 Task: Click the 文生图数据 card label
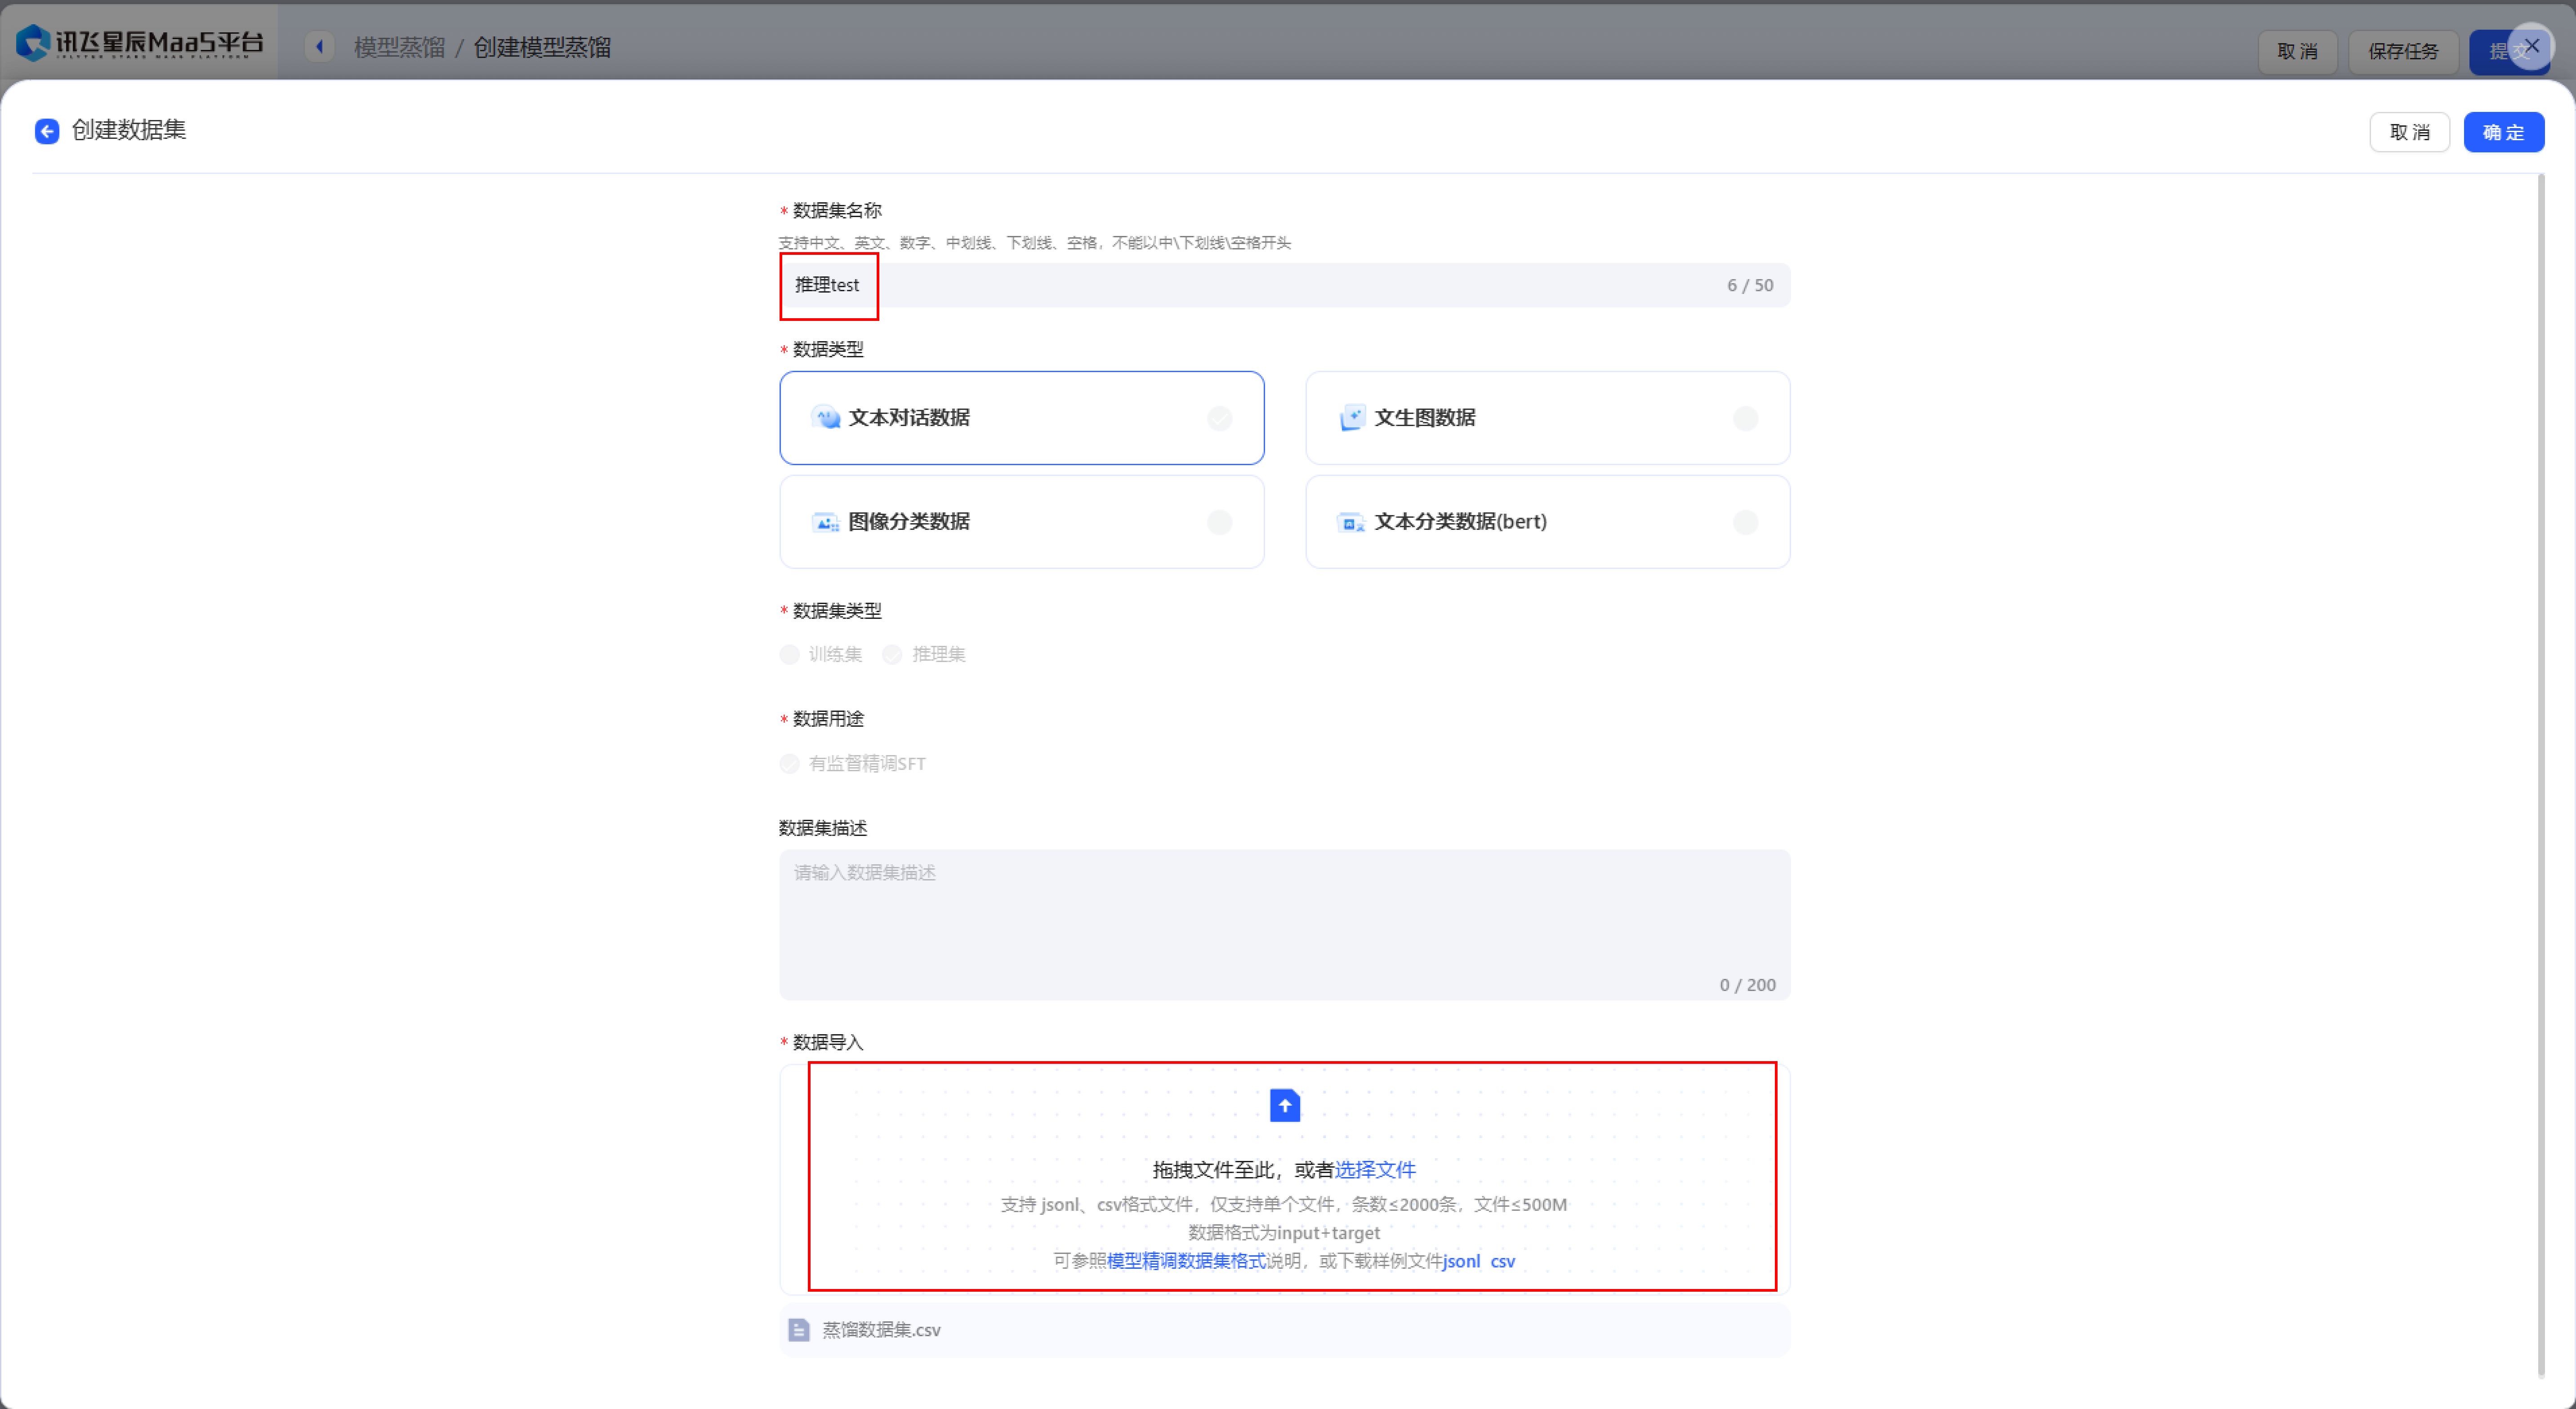pos(1425,417)
